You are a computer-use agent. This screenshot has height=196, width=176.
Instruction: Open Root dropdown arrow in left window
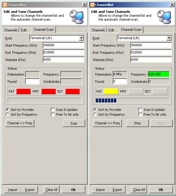pos(81,38)
